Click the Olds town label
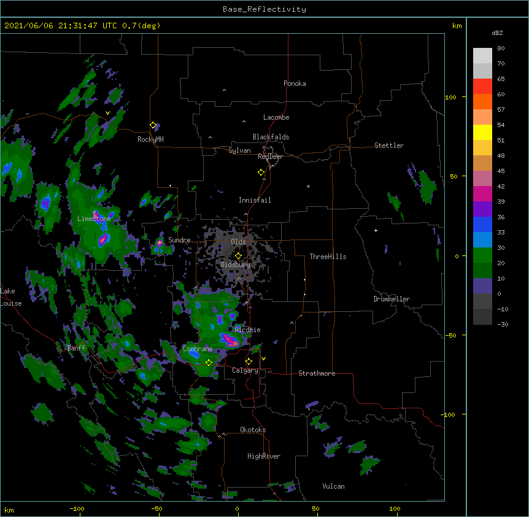This screenshot has height=517, width=529. tap(238, 242)
